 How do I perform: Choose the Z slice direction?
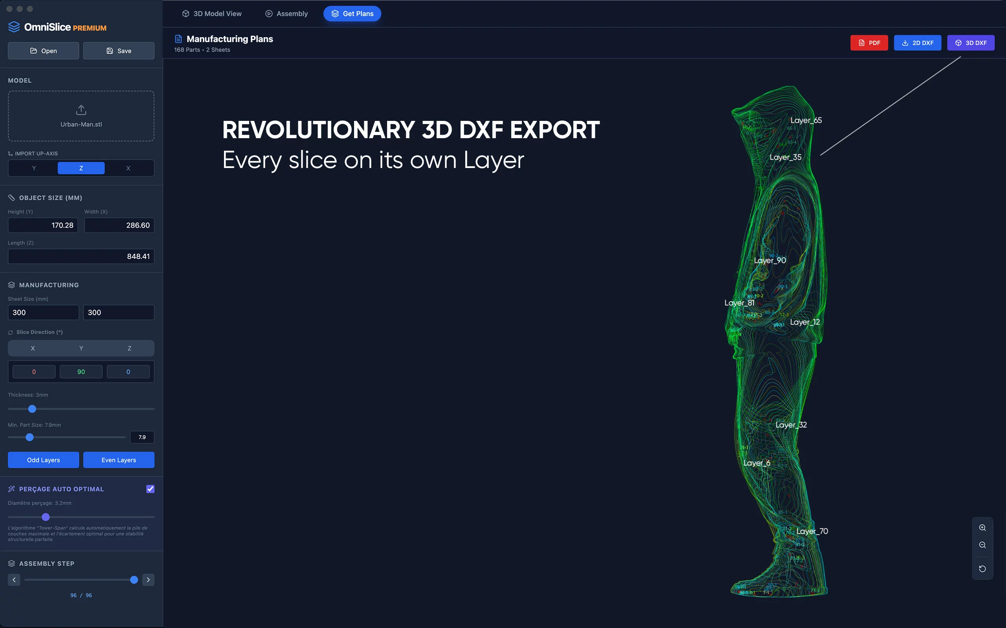[129, 348]
